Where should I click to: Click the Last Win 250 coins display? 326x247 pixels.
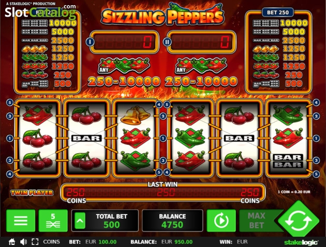pos(163,192)
